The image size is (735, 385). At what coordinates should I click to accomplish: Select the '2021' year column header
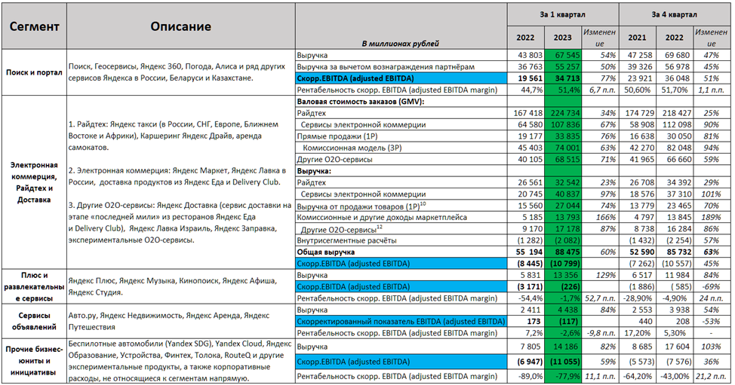click(x=637, y=38)
